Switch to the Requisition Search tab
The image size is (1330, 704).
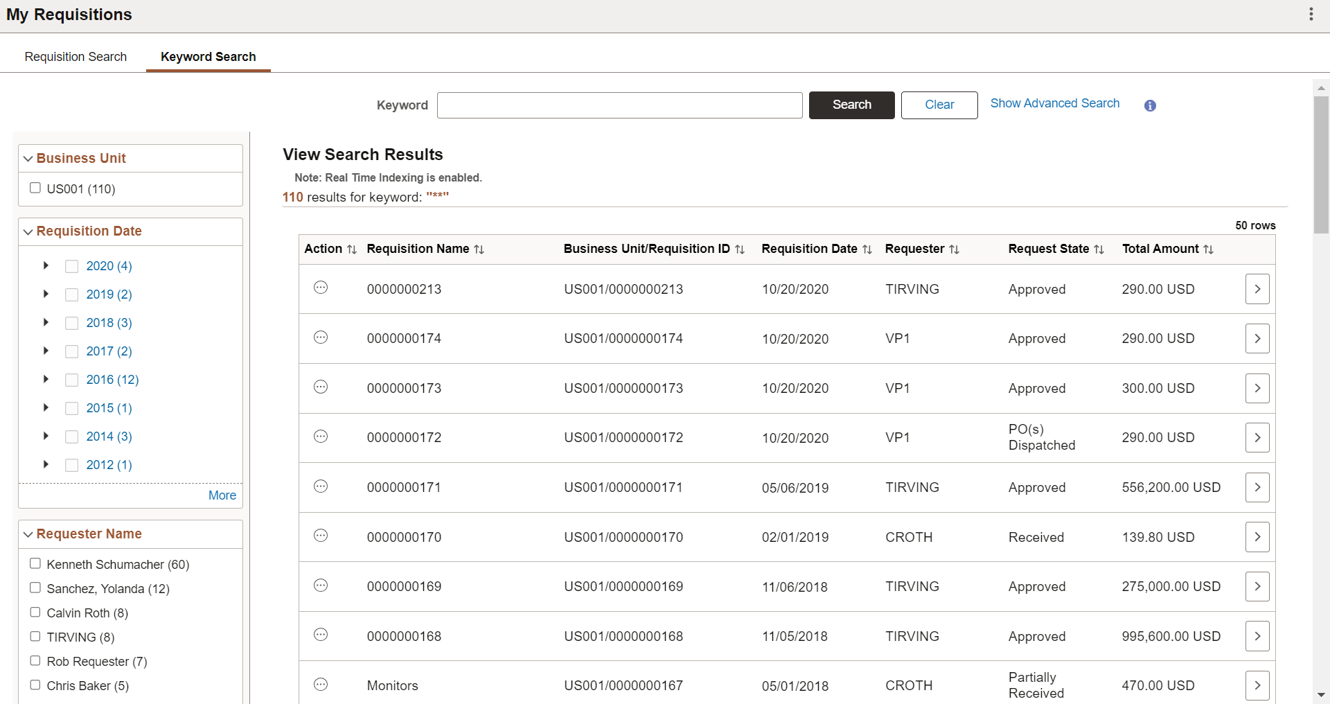click(75, 56)
